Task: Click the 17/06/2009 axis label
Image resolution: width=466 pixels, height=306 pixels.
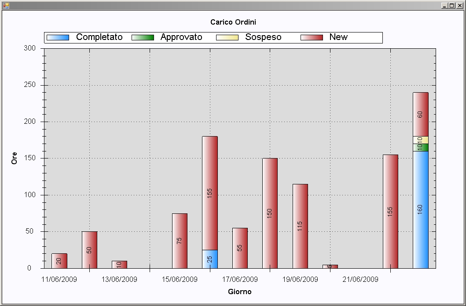Action: 240,280
